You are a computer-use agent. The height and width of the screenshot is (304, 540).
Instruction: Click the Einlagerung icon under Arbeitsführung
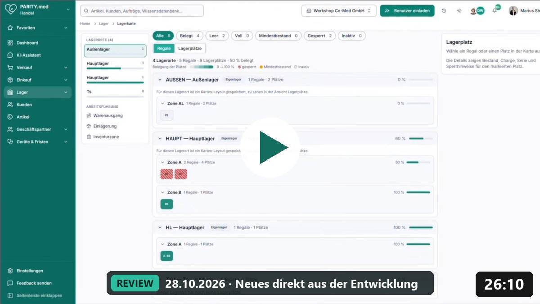tap(89, 126)
